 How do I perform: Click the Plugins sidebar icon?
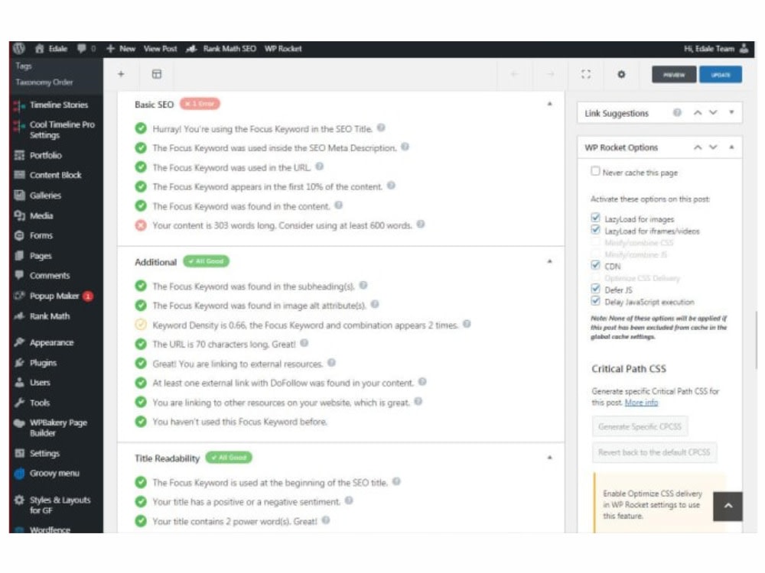click(20, 362)
